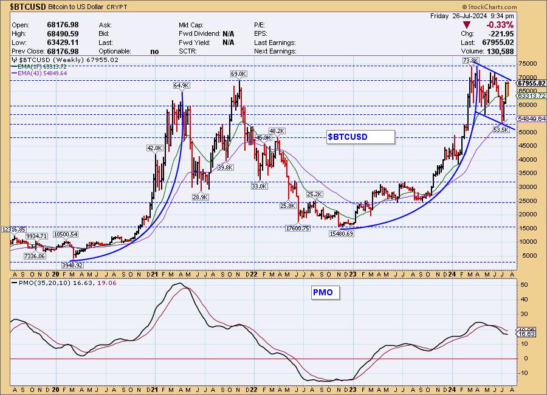Viewport: 547px width, 395px height.
Task: Click the green EMA(17) legend entry
Action: coord(39,67)
